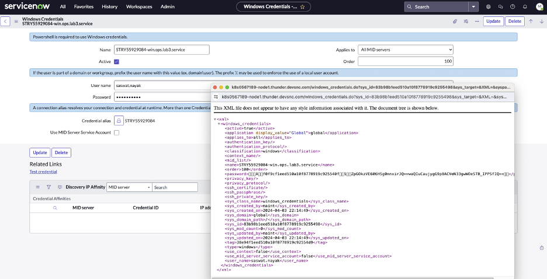Screen dimensions: 547x279
Task: Click the STRY55929084 credential alias text
Action: pyautogui.click(x=140, y=121)
